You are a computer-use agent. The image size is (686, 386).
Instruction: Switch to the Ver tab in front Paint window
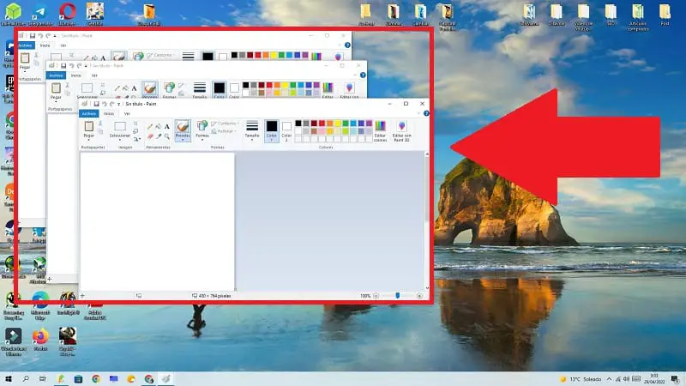[127, 113]
